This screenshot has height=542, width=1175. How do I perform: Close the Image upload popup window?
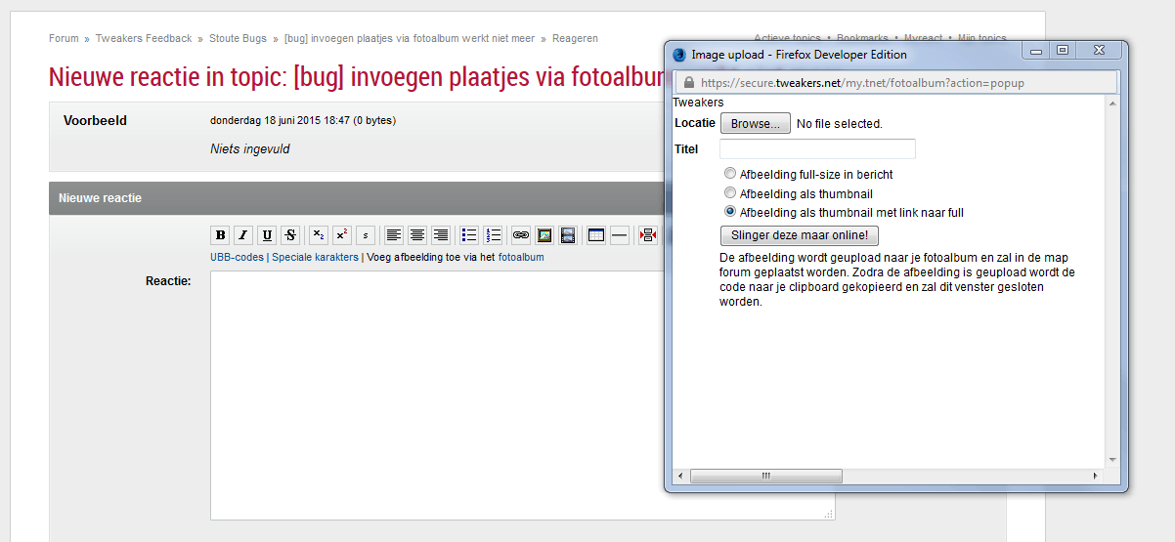1100,51
